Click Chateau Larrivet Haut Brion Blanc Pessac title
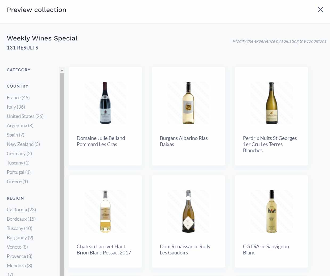The image size is (330, 276). (x=104, y=250)
